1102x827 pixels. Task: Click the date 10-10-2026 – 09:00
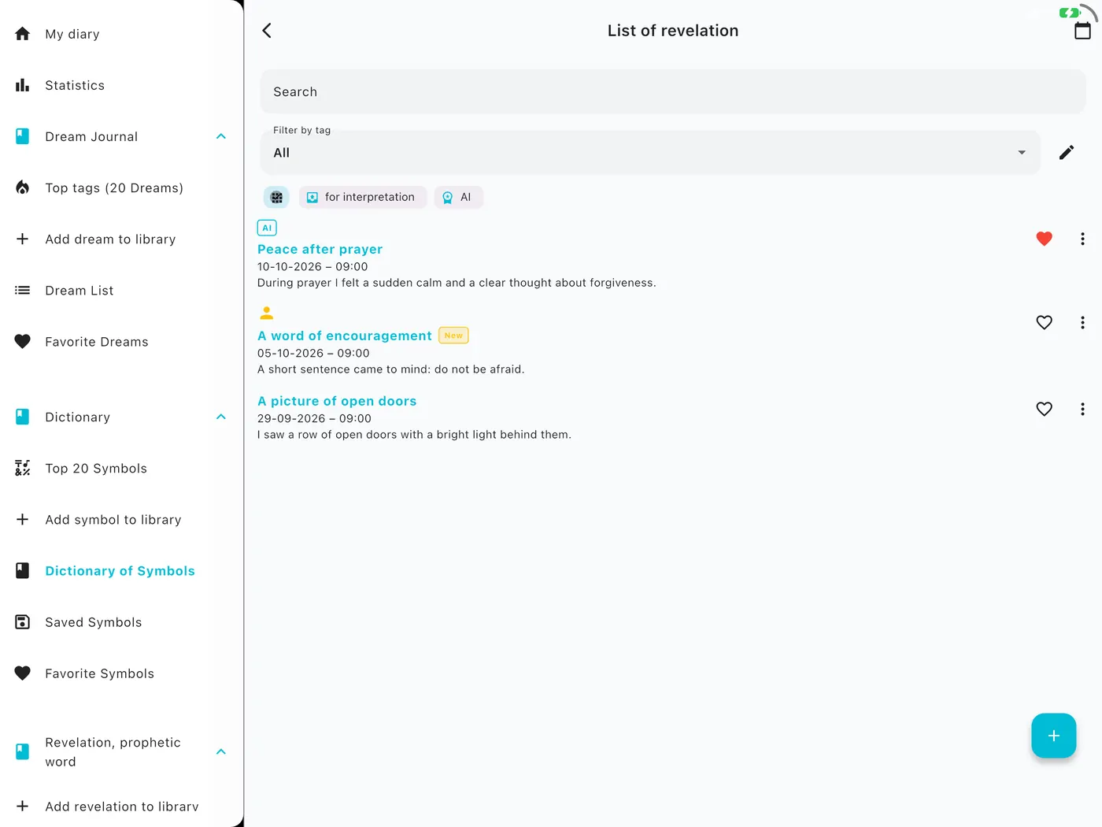(312, 266)
